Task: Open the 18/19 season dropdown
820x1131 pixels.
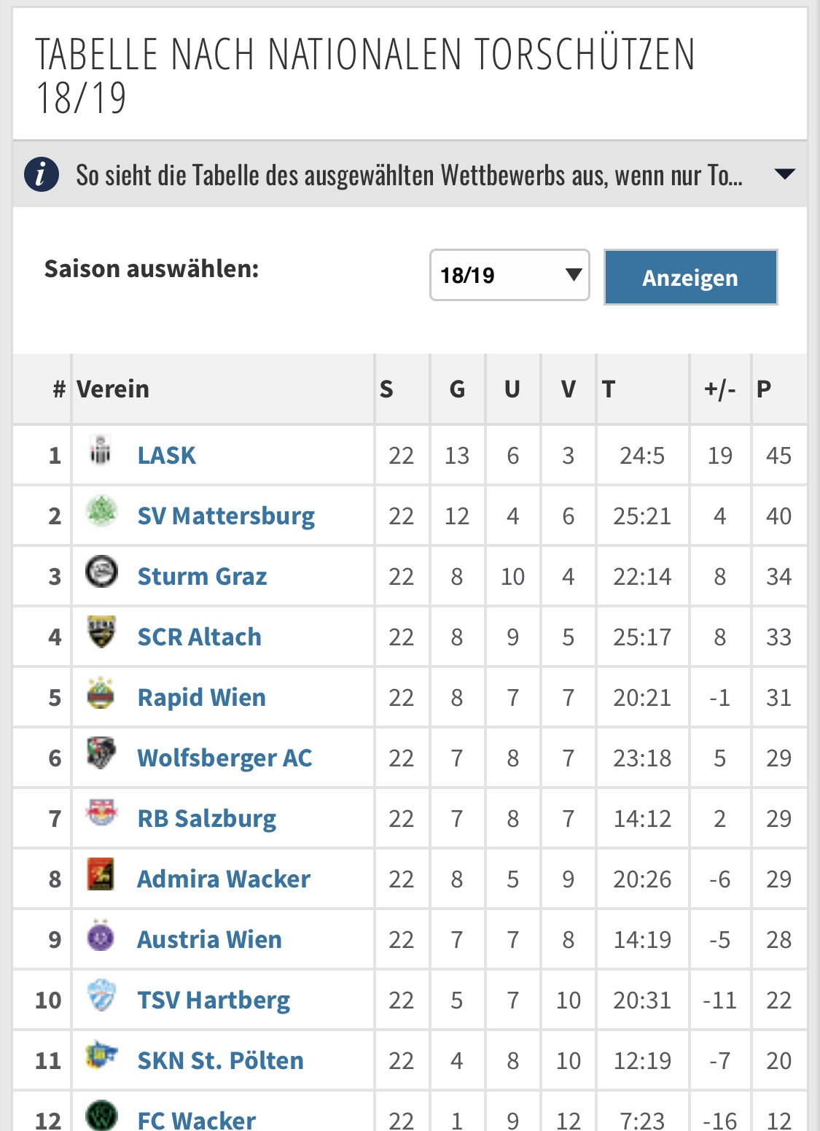Action: point(509,275)
